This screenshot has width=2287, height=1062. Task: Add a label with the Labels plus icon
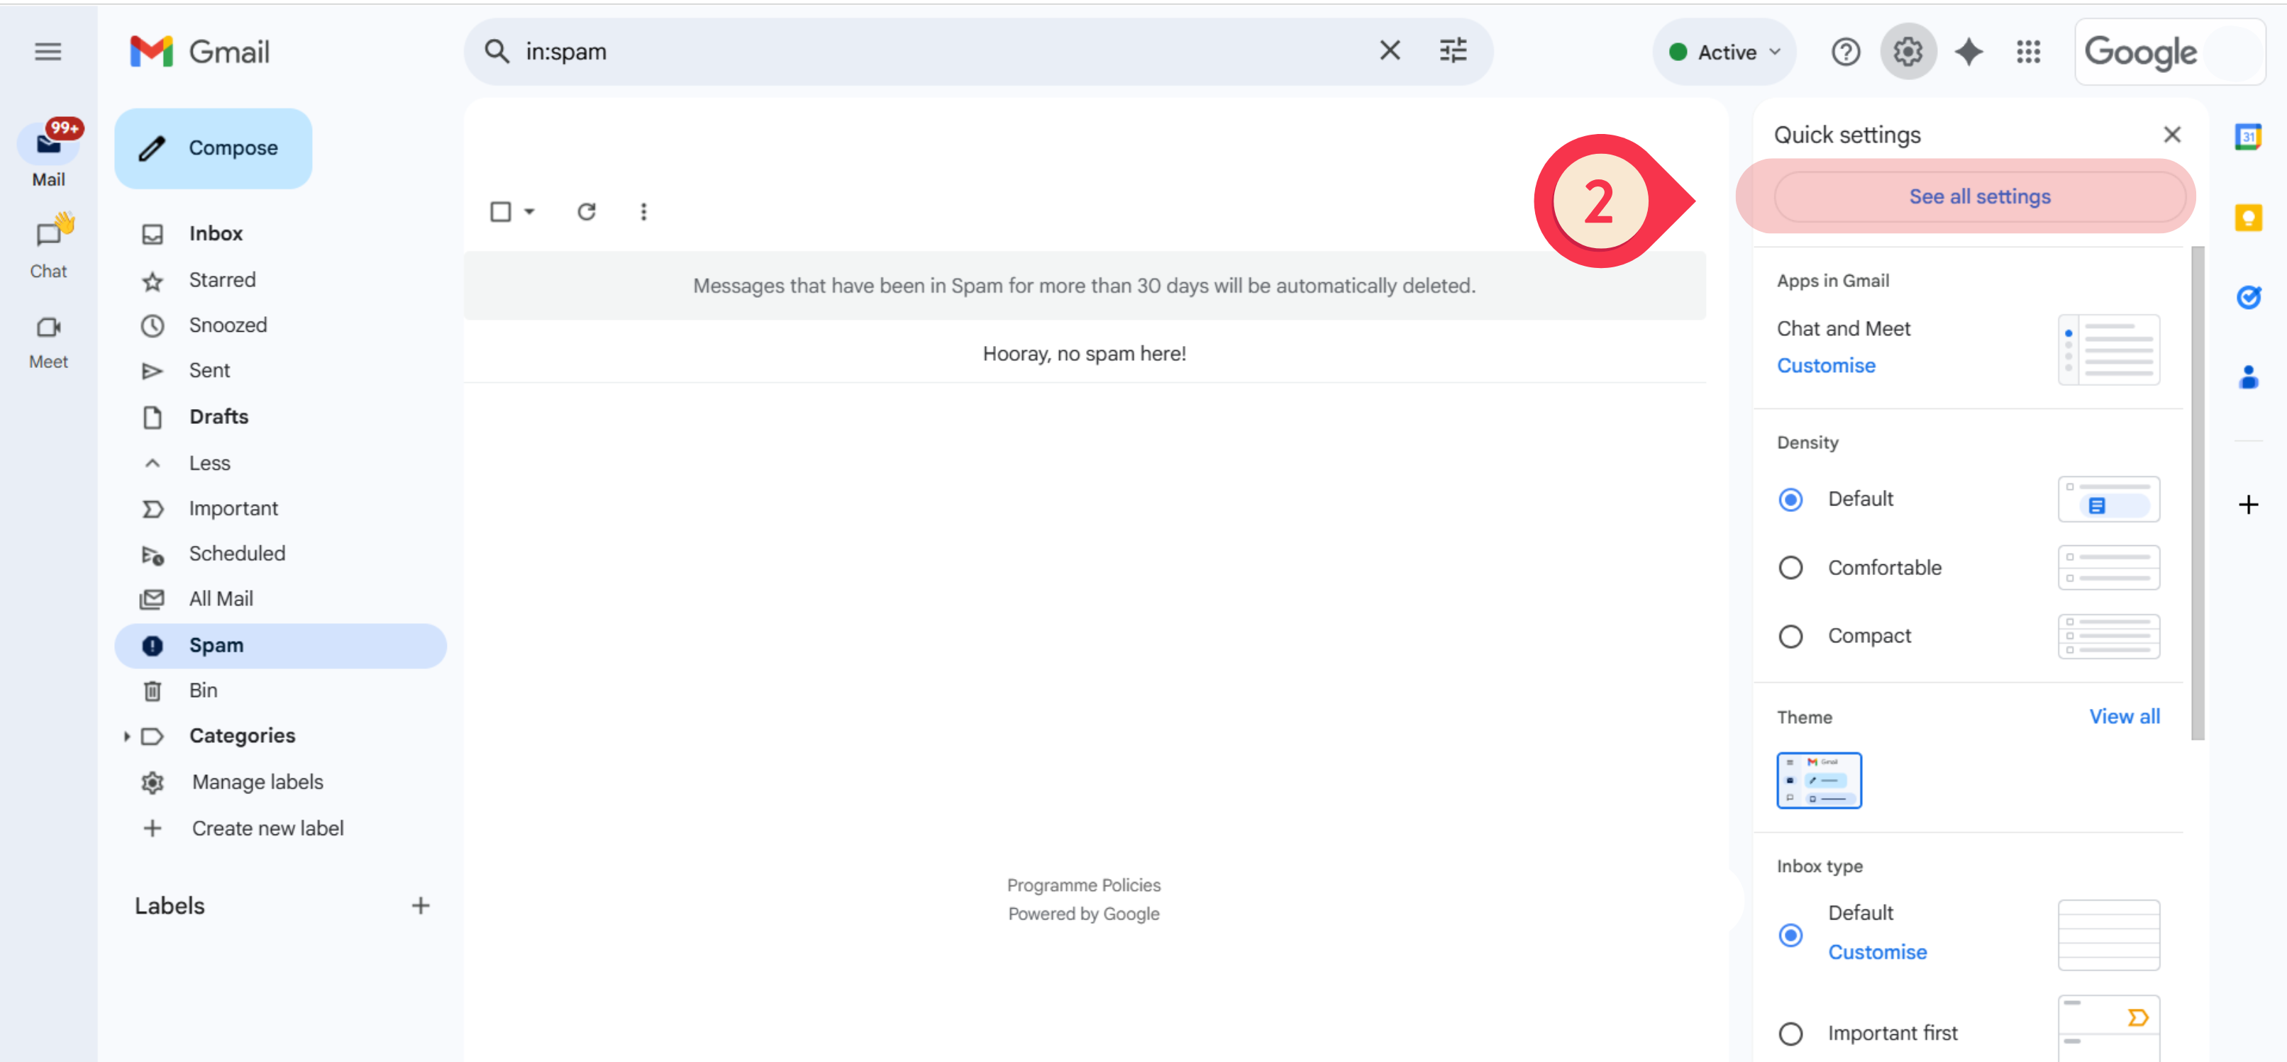click(x=421, y=906)
